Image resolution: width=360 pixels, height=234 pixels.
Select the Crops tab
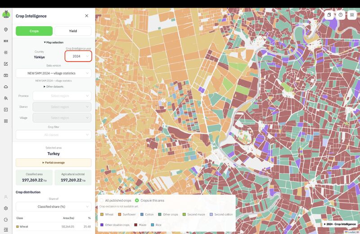click(34, 31)
